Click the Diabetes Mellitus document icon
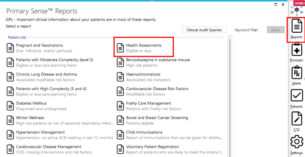 (x=10, y=106)
